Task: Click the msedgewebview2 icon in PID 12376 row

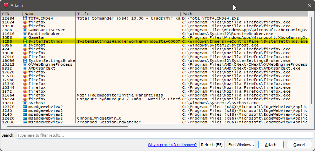Action: click(25, 107)
